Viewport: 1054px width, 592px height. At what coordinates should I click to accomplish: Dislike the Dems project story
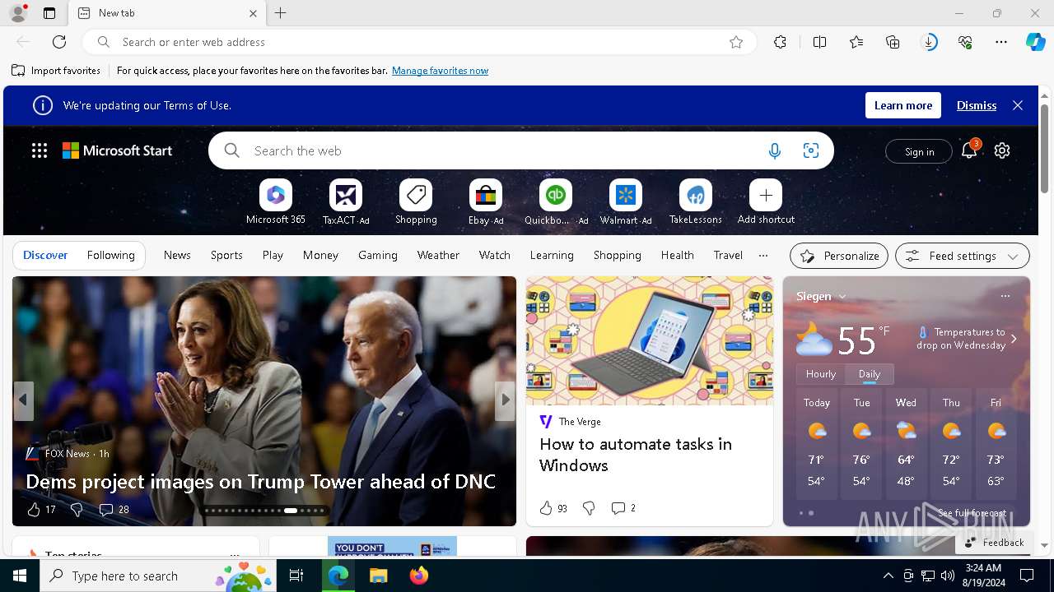77,510
